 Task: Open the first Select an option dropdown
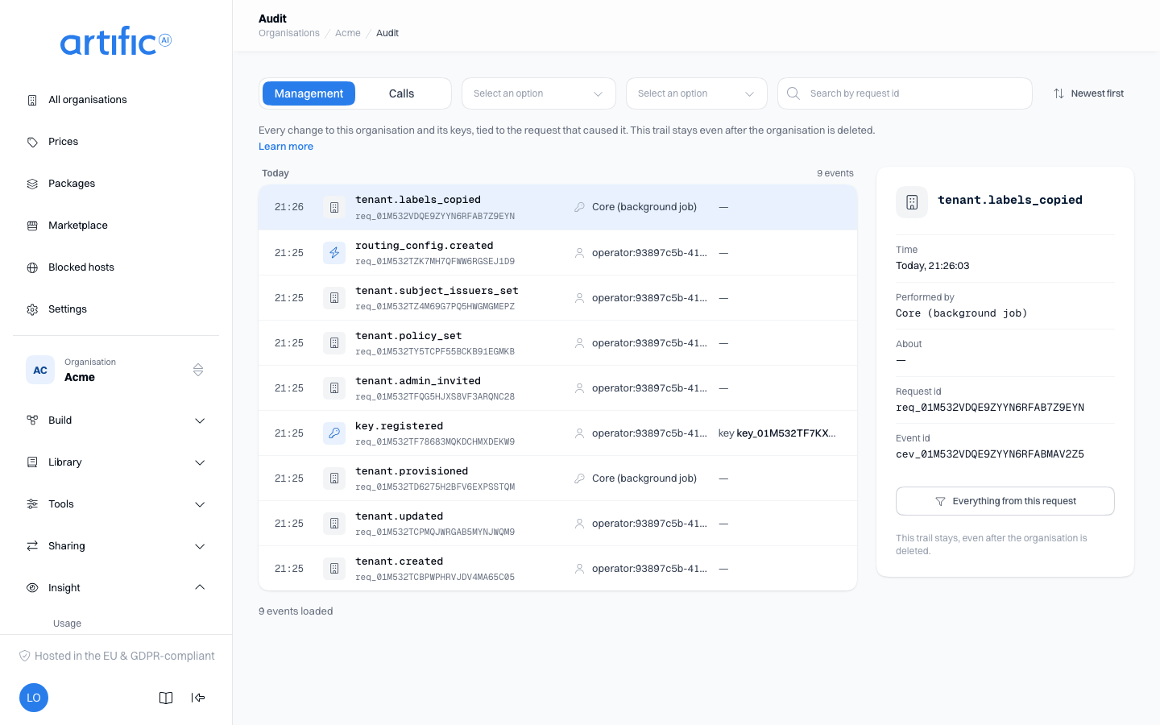click(x=539, y=93)
